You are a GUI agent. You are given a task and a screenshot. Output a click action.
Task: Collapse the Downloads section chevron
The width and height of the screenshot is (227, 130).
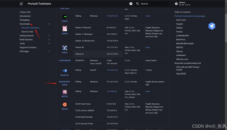pos(49,24)
